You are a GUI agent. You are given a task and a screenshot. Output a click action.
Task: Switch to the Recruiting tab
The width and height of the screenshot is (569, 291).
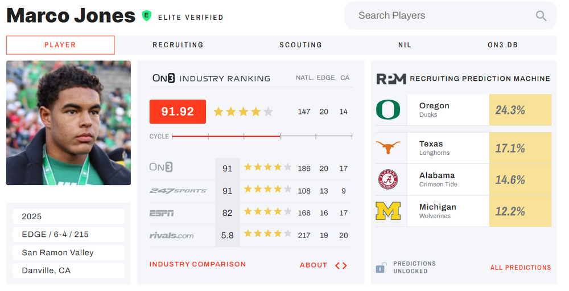pyautogui.click(x=178, y=45)
